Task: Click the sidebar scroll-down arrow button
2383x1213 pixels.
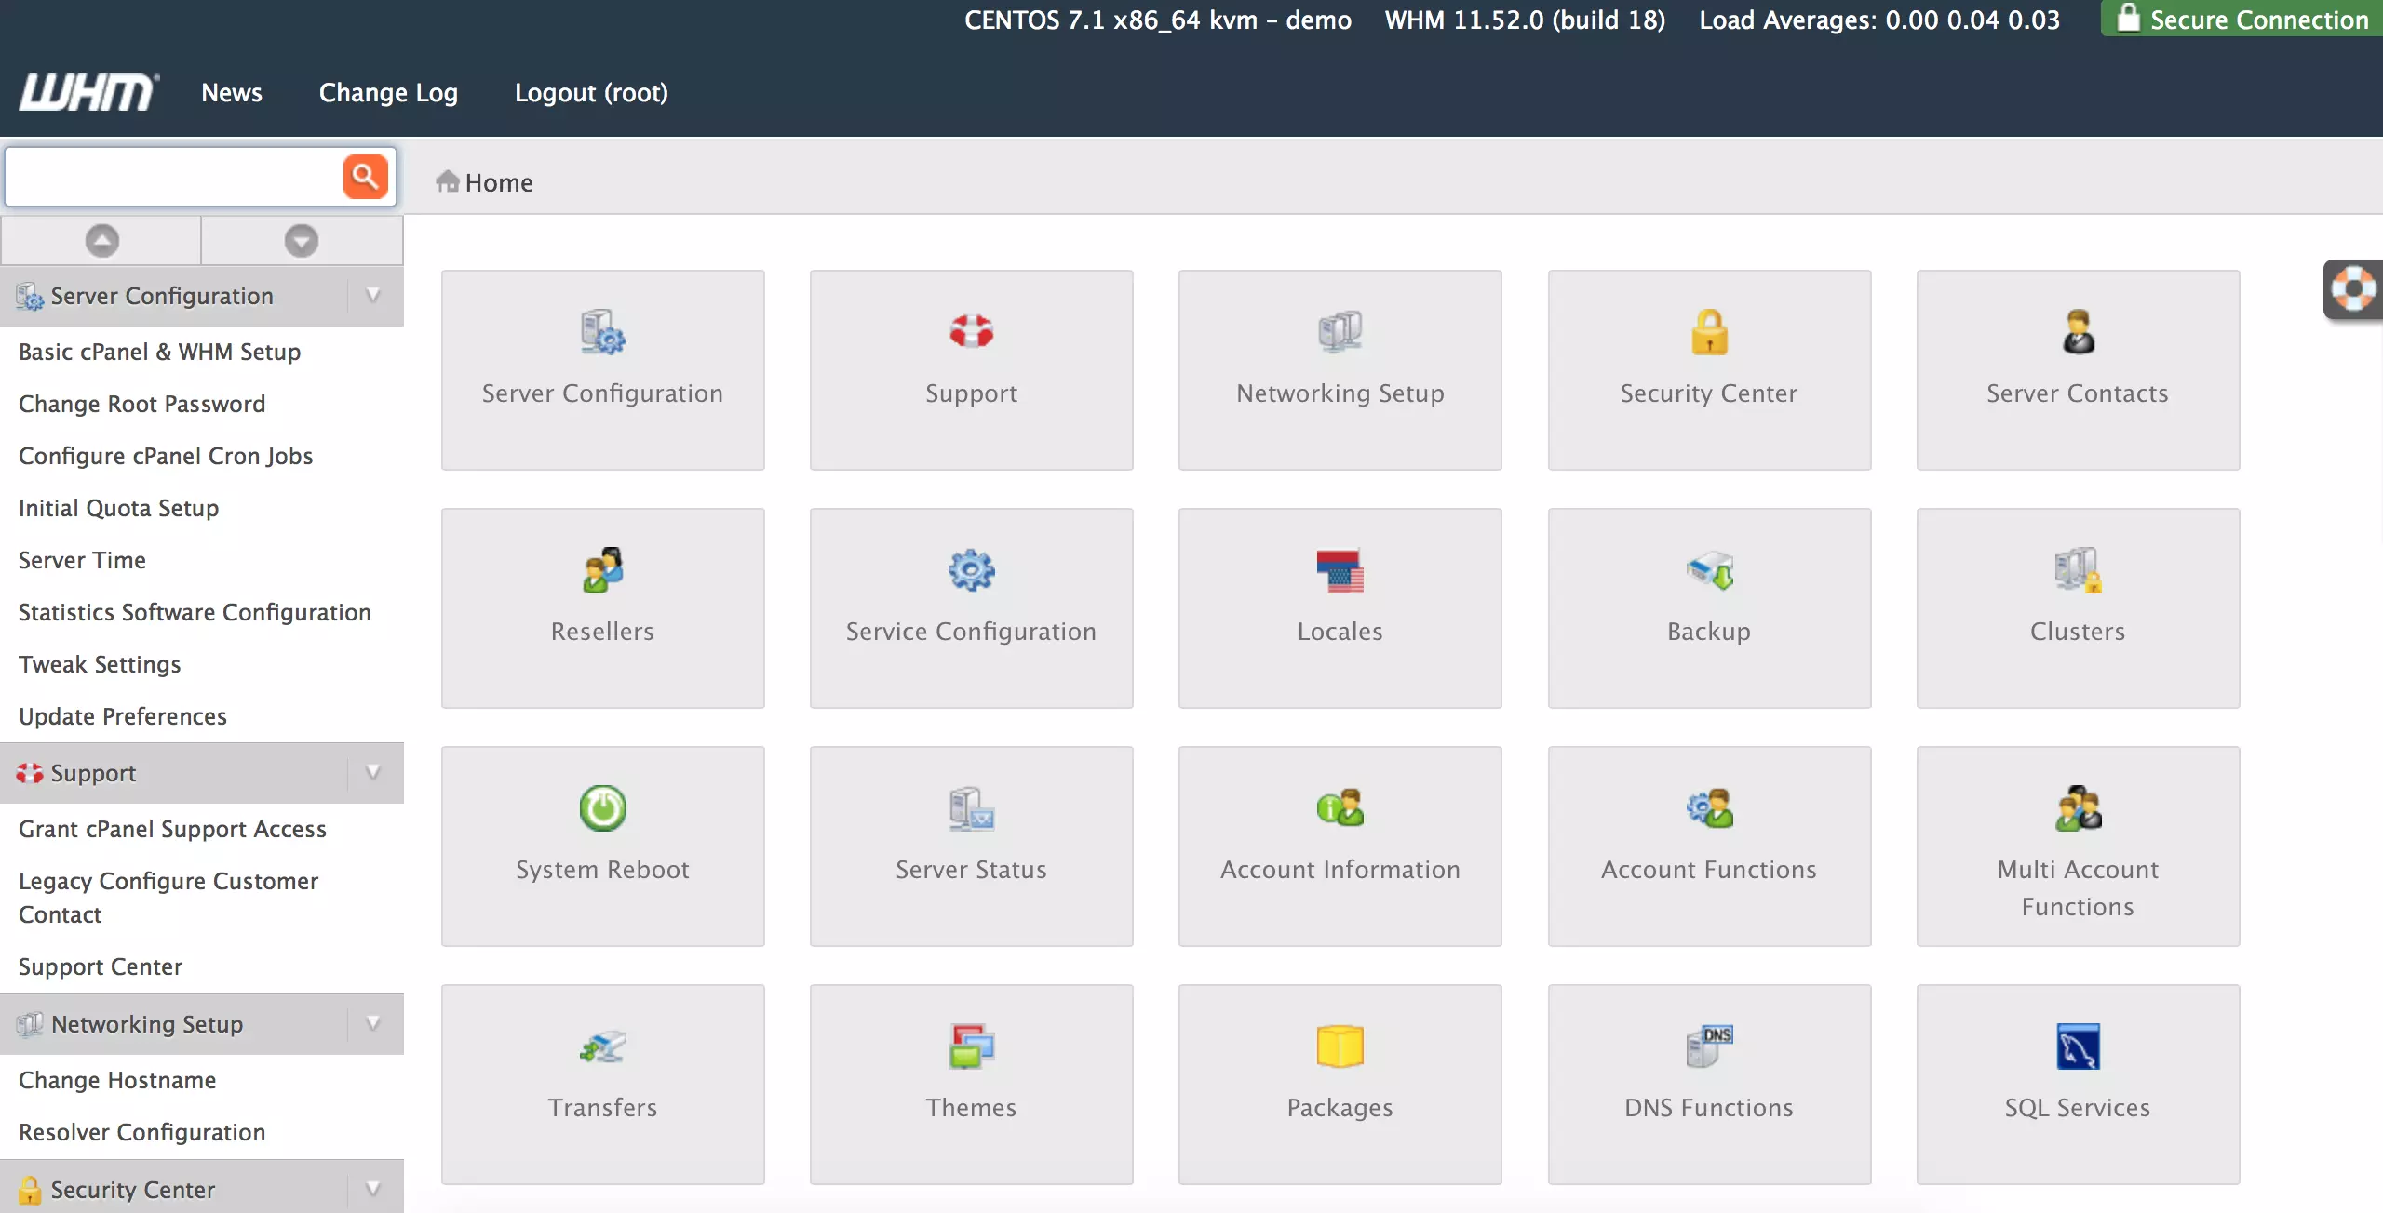Action: coord(301,241)
